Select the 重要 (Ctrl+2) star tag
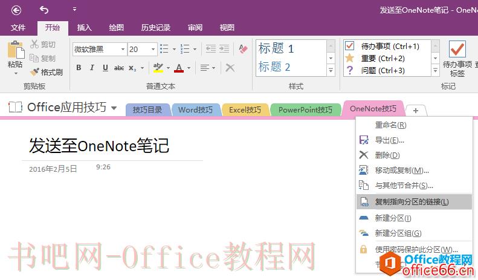This screenshot has height=280, width=478. (383, 58)
